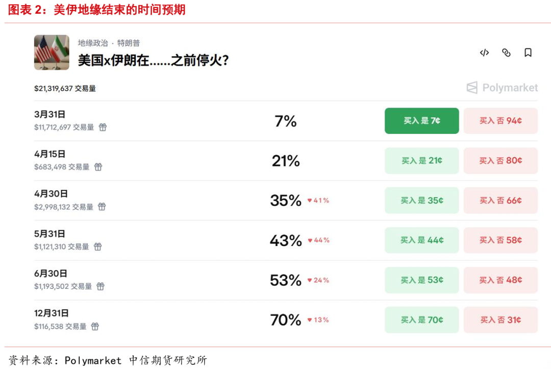Screen dimensions: 551x369
Task: Click the 买入 是 53¢ button
Action: coord(421,280)
